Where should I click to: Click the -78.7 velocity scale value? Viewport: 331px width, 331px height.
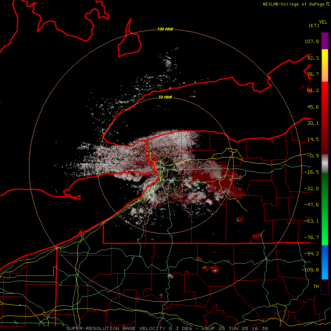coord(312,238)
